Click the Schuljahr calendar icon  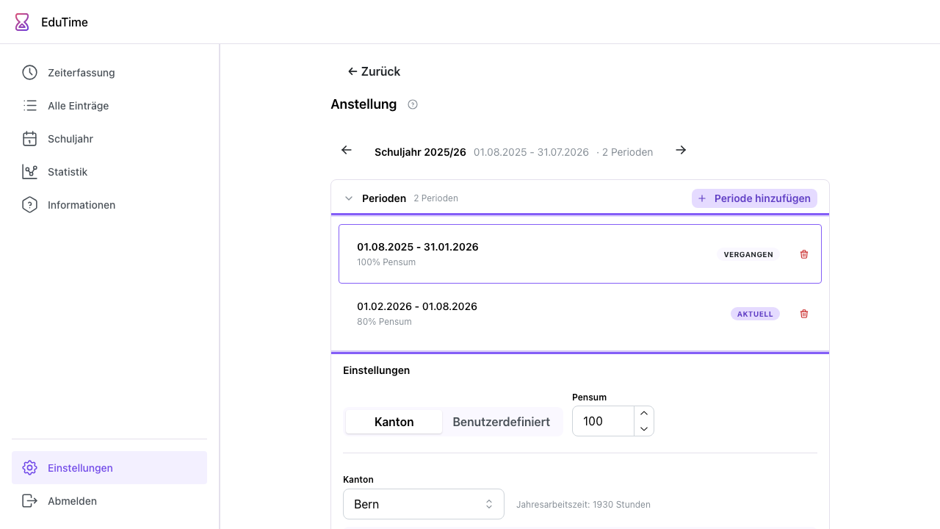pos(29,139)
